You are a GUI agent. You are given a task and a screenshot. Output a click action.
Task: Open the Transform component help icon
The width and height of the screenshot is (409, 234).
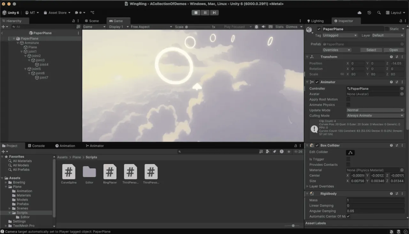(391, 57)
